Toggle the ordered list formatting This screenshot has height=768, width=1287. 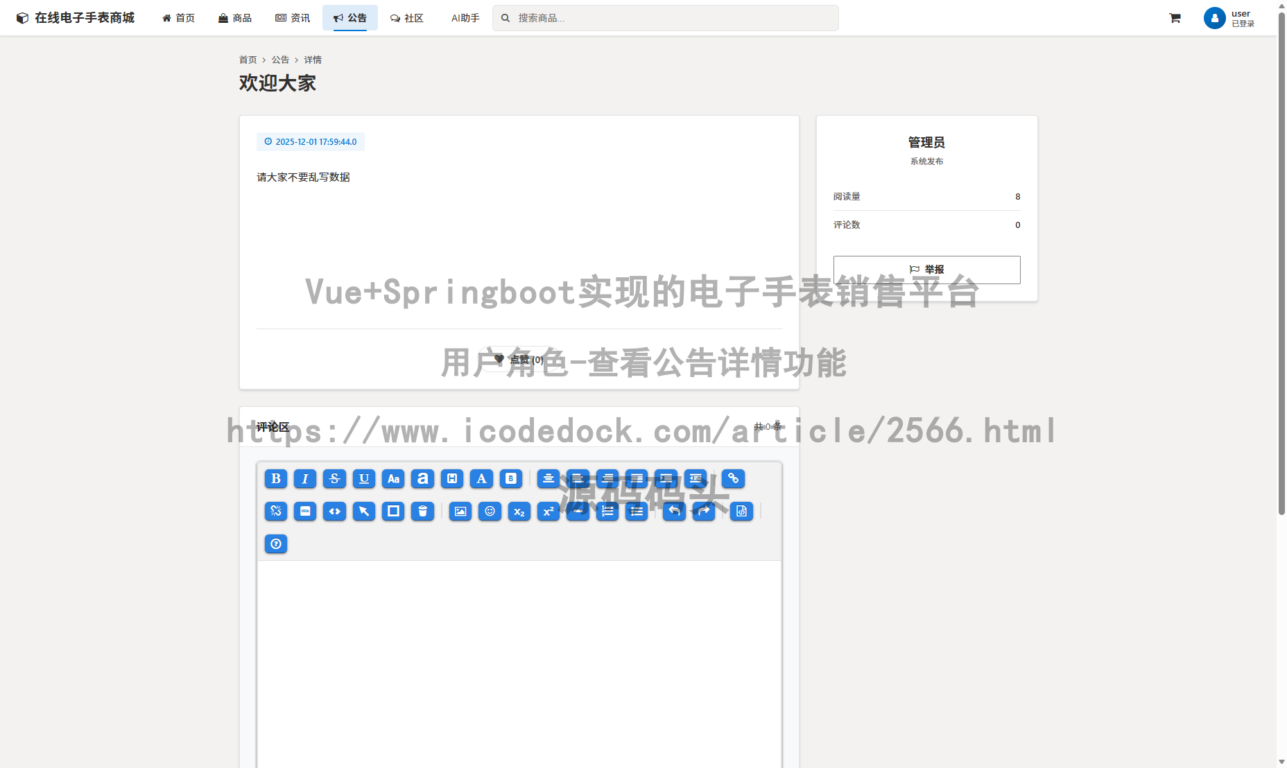(607, 512)
